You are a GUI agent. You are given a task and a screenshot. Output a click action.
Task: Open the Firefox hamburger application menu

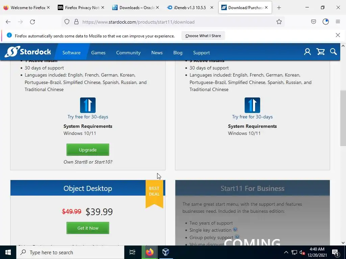coord(338,22)
